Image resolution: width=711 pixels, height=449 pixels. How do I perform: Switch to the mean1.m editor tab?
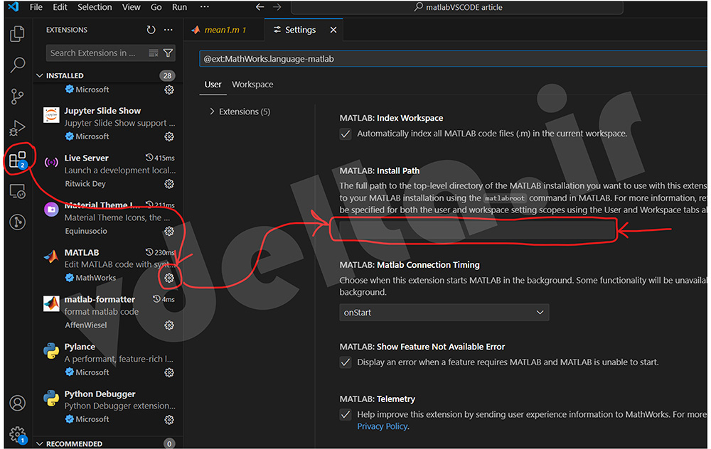[224, 30]
